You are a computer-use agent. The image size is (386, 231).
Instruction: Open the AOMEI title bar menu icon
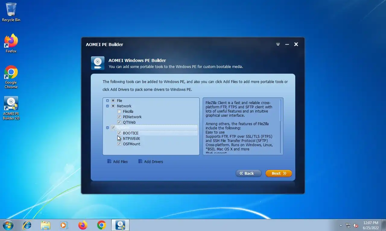[278, 44]
